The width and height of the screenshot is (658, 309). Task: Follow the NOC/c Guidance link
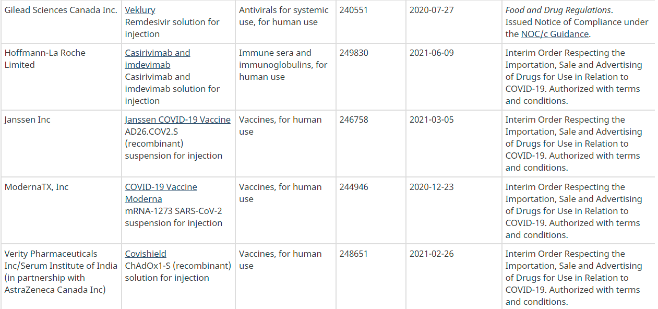(x=555, y=34)
